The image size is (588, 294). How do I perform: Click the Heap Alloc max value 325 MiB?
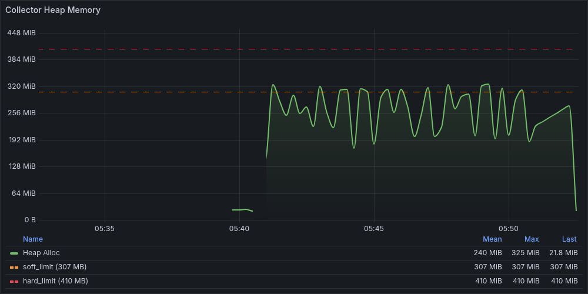(525, 253)
